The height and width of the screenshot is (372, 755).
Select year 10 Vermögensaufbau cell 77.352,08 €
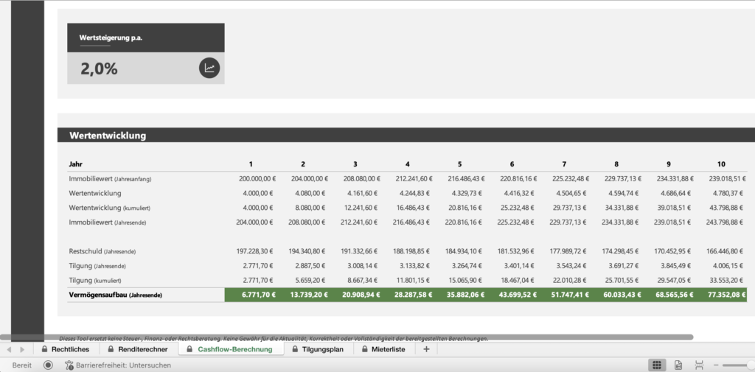[x=726, y=295]
